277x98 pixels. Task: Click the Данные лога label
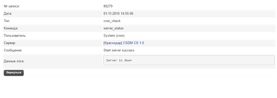[x=14, y=61]
